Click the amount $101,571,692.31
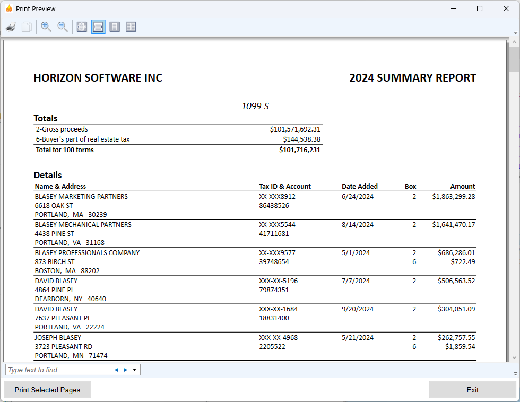The width and height of the screenshot is (520, 402). [x=295, y=129]
